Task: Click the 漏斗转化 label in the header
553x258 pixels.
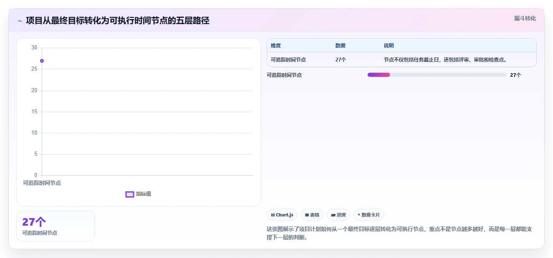Action: point(525,19)
